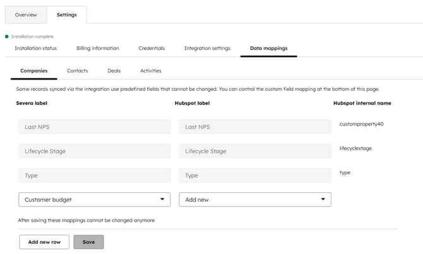Click the Add new dropdown arrow

323,200
